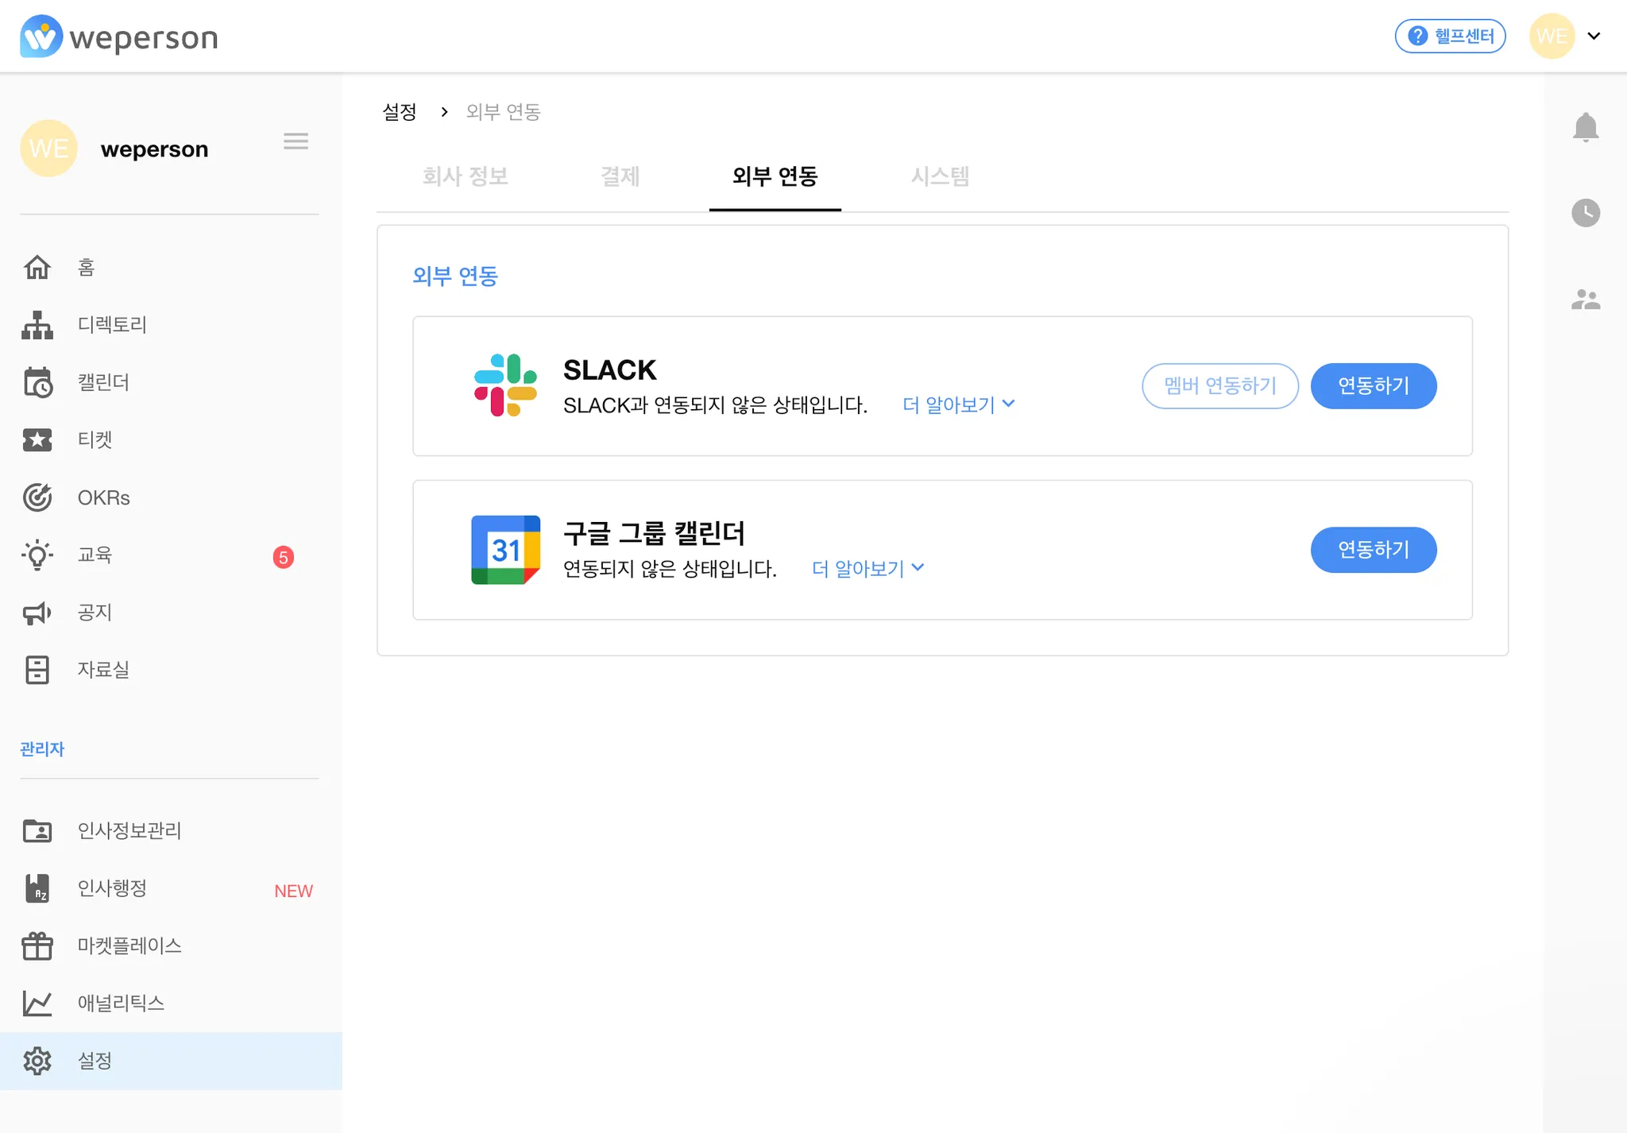Switch to the 시스템 tab
The height and width of the screenshot is (1133, 1627).
940,176
